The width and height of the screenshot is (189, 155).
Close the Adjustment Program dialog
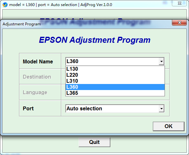(x=179, y=23)
